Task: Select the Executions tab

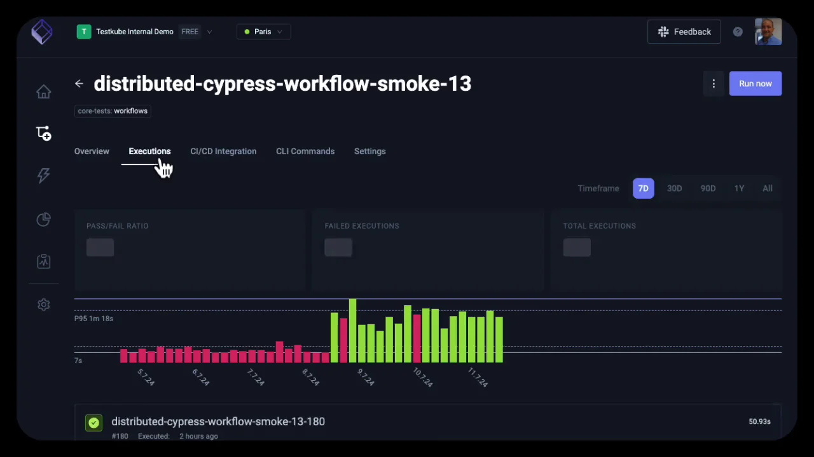Action: pos(149,151)
